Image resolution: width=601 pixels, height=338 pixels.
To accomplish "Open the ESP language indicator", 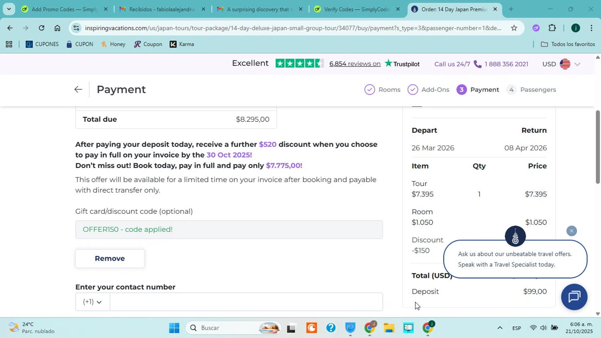I will pyautogui.click(x=516, y=328).
